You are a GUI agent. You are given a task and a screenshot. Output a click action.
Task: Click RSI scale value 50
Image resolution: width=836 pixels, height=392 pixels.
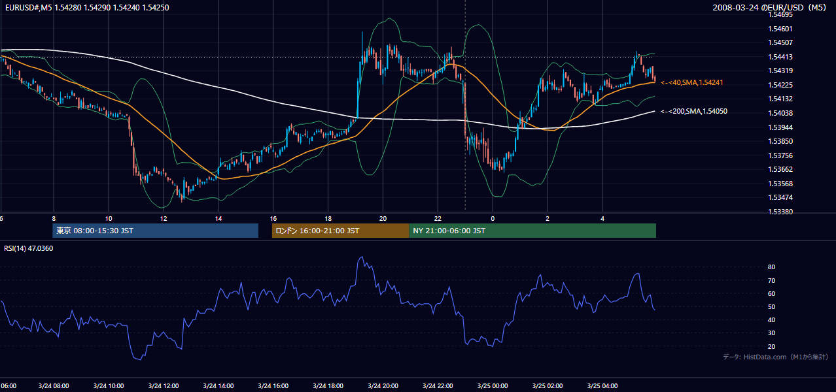point(772,306)
